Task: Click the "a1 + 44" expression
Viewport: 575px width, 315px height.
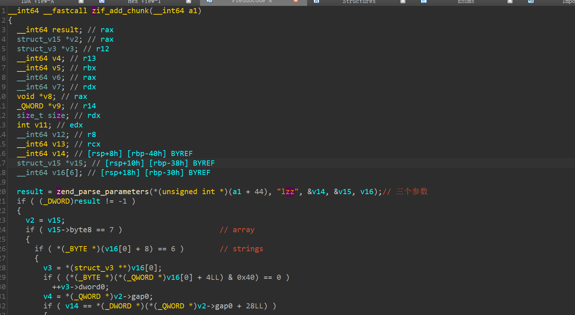Action: point(248,192)
